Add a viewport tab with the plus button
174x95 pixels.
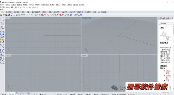point(33,93)
